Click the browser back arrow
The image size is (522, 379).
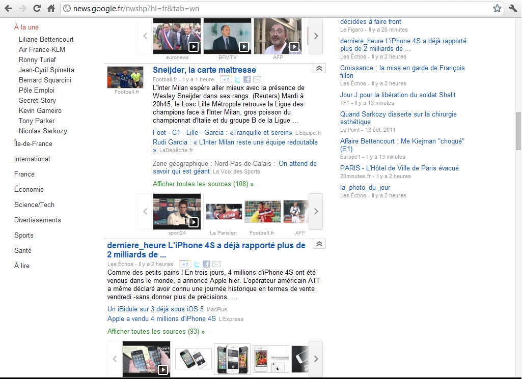(x=8, y=8)
